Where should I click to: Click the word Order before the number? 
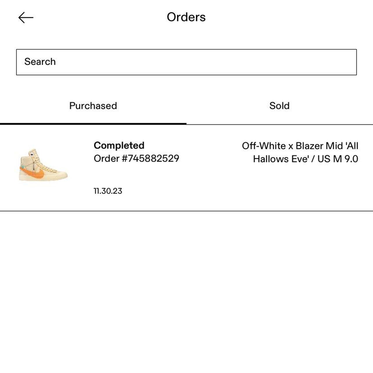(x=107, y=159)
